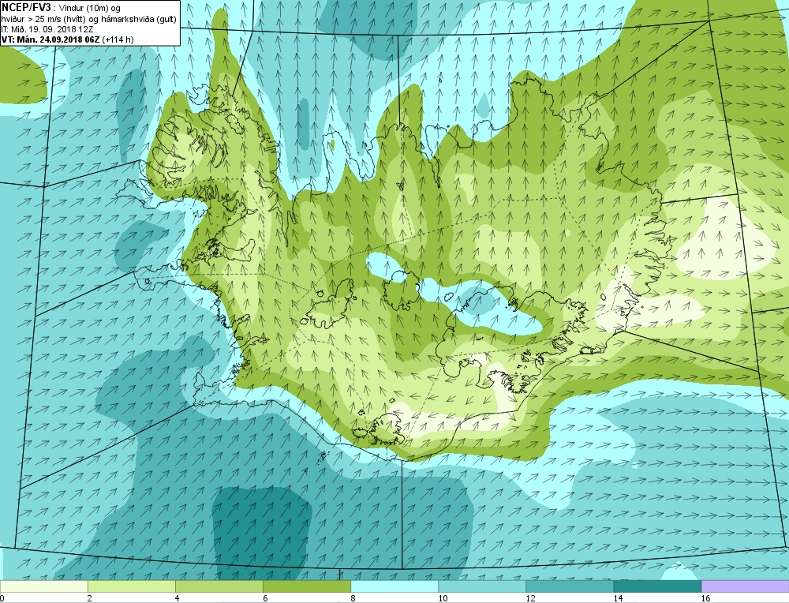Click the NCEP/FV3 model title
Viewport: 789px width, 603px height.
[x=26, y=8]
